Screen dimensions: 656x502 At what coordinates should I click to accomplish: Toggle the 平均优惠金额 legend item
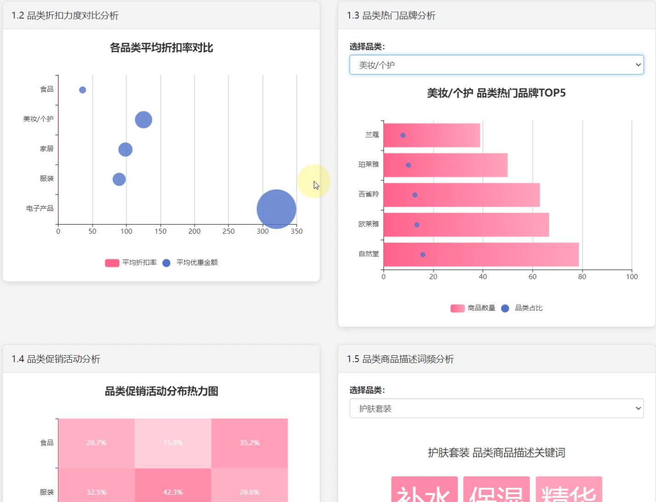point(190,263)
